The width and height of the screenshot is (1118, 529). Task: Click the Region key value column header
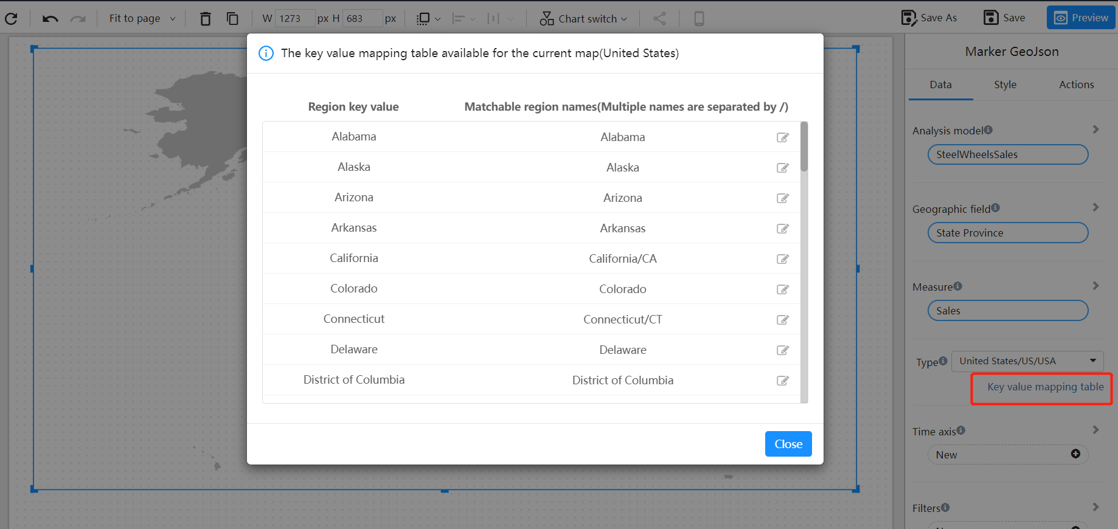[x=353, y=107]
